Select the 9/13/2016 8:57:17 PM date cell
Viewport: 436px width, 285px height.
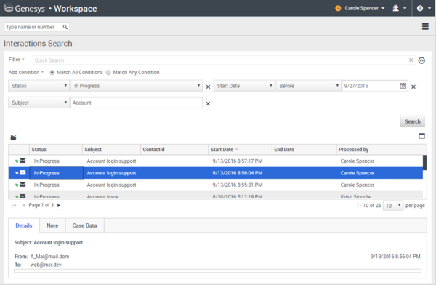pos(238,161)
